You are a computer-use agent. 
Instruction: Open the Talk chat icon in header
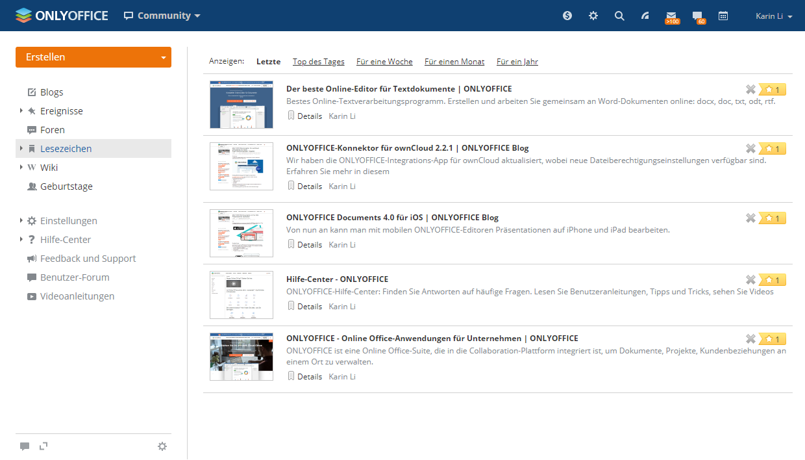click(697, 16)
